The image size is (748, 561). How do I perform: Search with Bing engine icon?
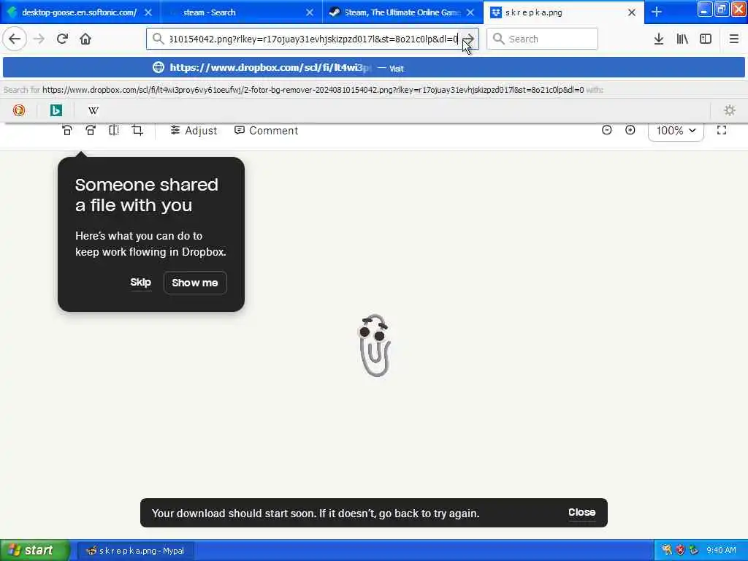tap(56, 111)
